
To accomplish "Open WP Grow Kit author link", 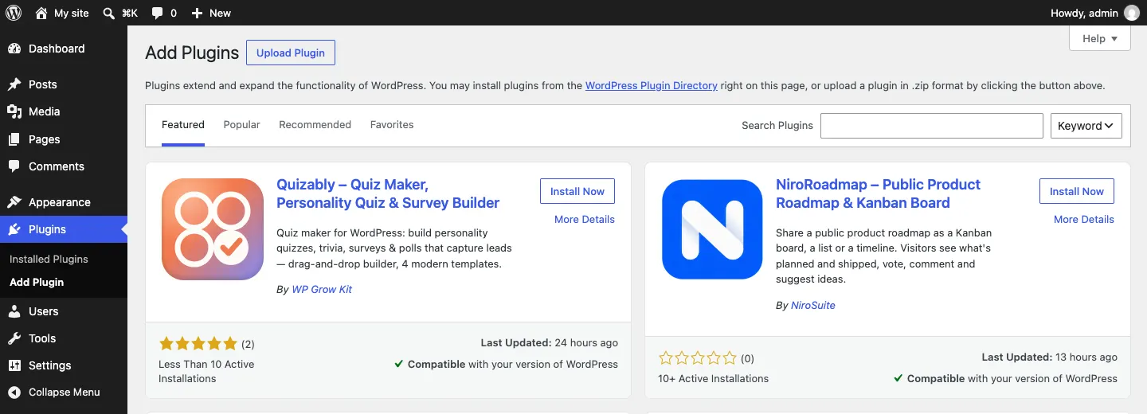I will pos(322,290).
